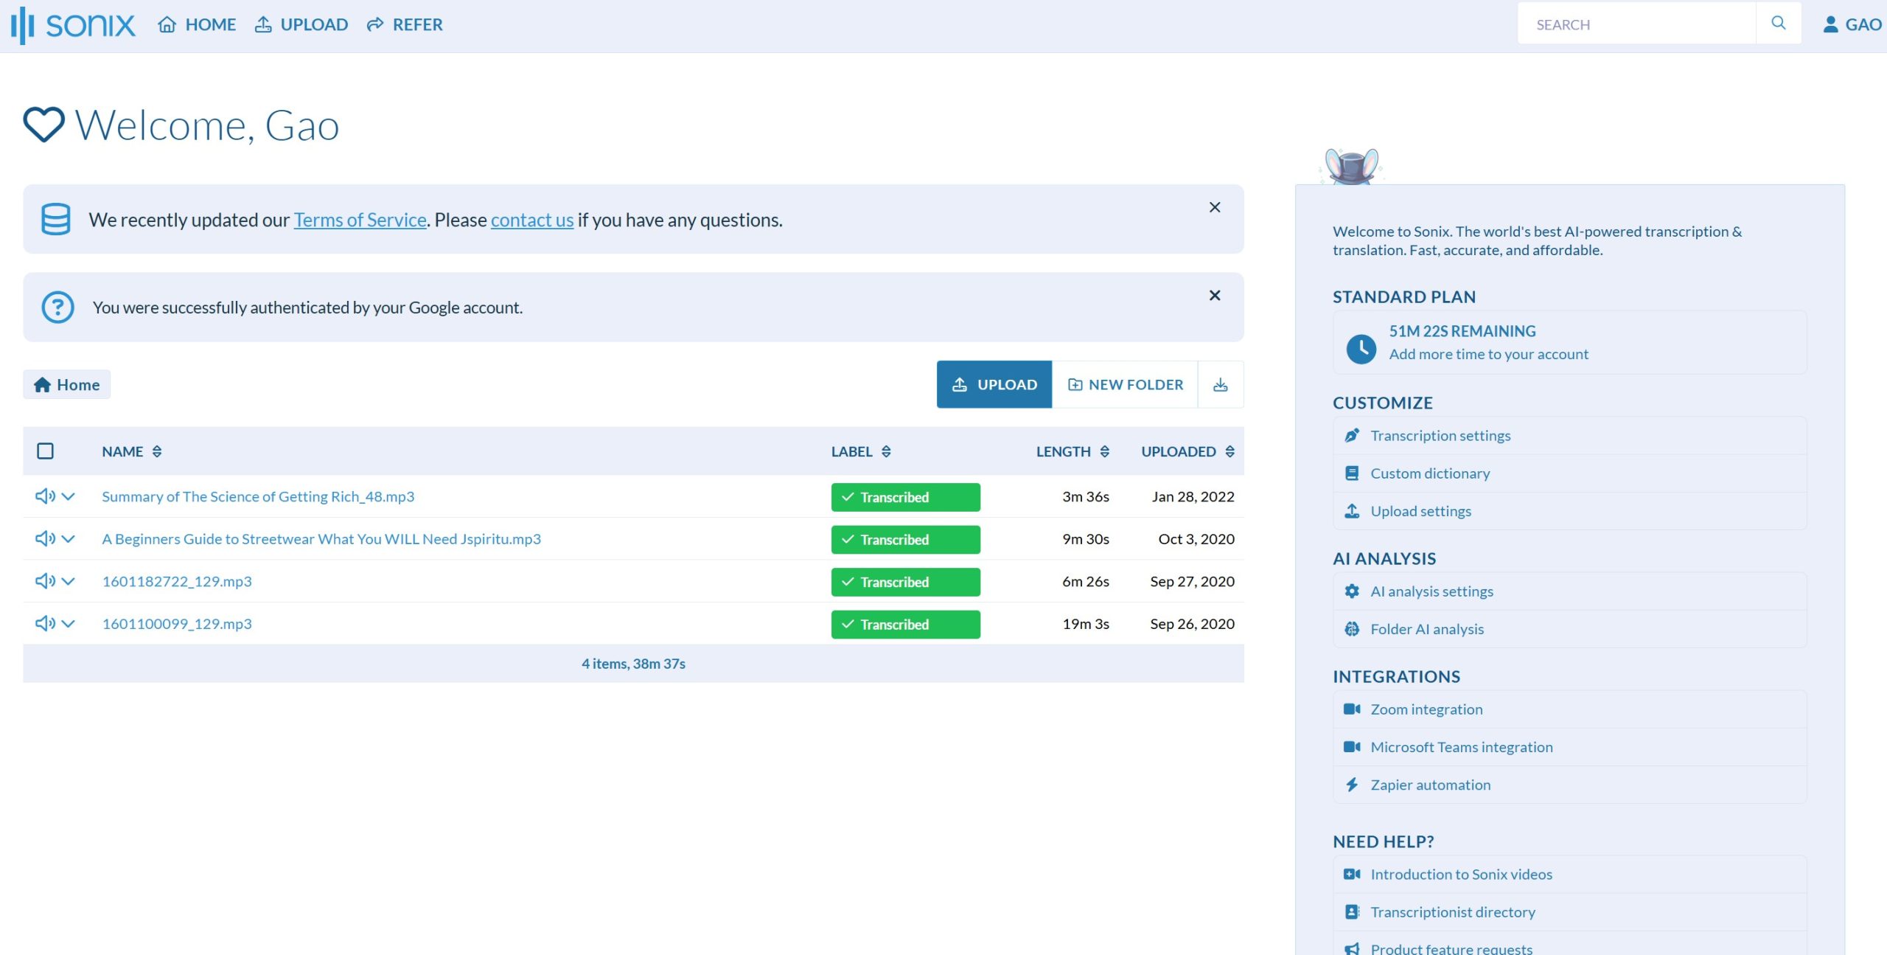The height and width of the screenshot is (955, 1887).
Task: Click the clock icon in Standard Plan
Action: coord(1361,347)
